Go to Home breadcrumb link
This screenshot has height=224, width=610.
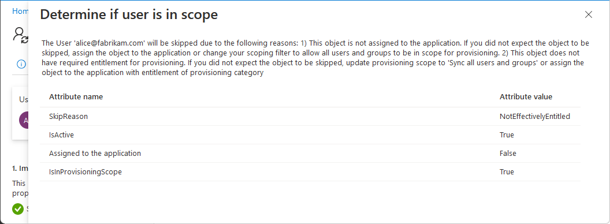(x=20, y=12)
